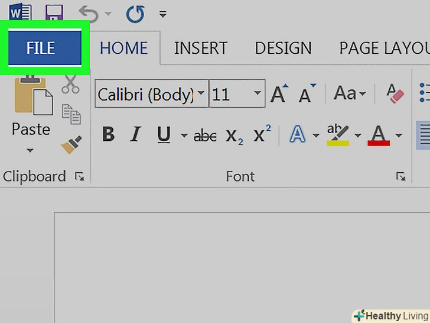
Task: Open the undo history dropdown arrow
Action: pyautogui.click(x=108, y=14)
